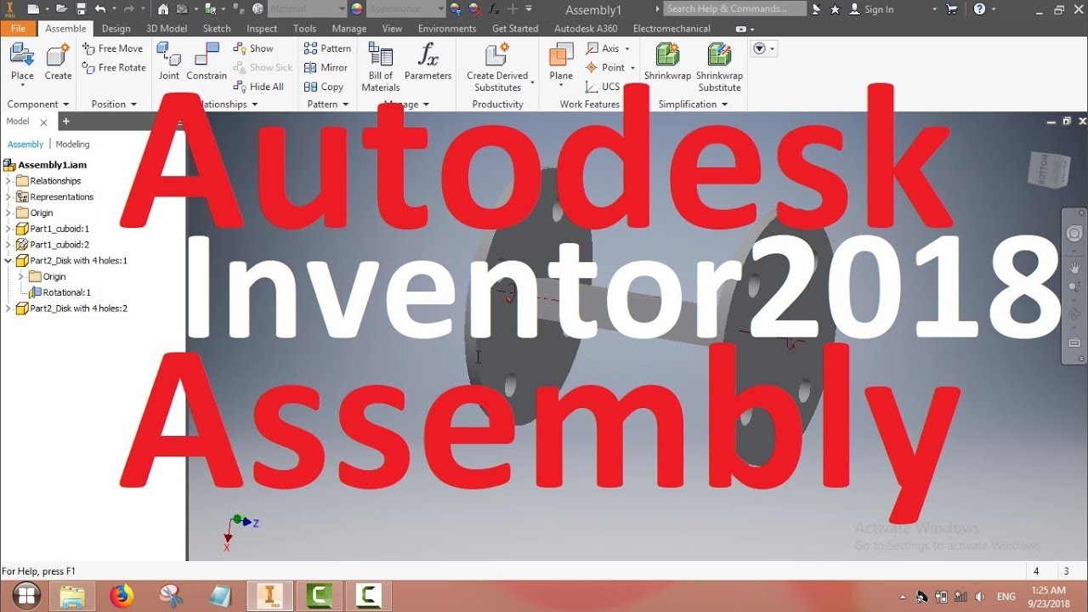Image resolution: width=1088 pixels, height=612 pixels.
Task: Click Show relationships
Action: (253, 48)
